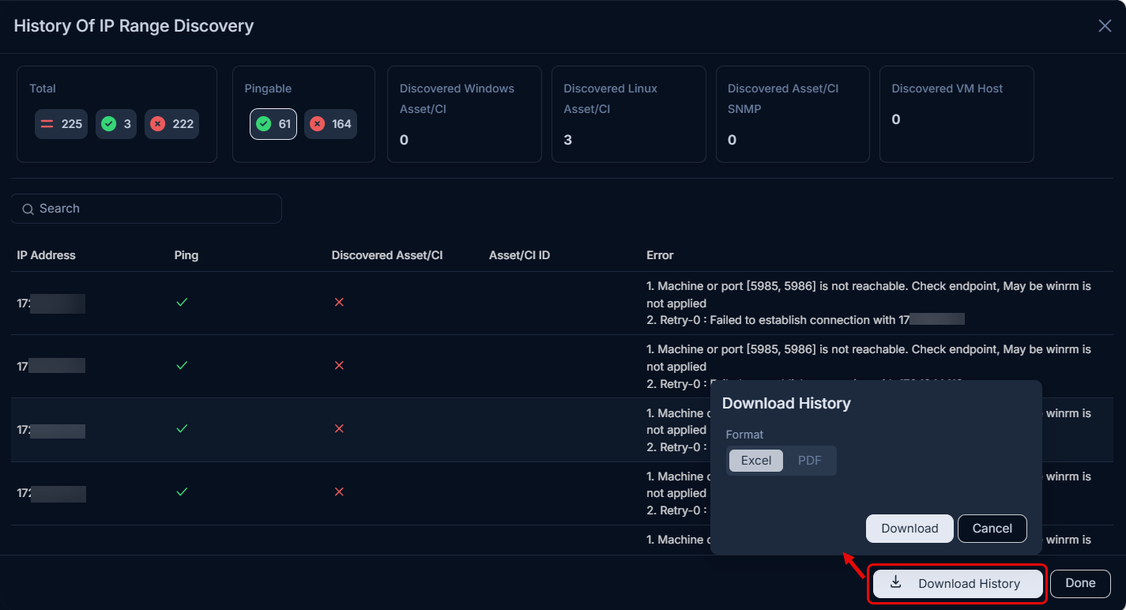Click red equals icon on chip 225

pyautogui.click(x=47, y=124)
